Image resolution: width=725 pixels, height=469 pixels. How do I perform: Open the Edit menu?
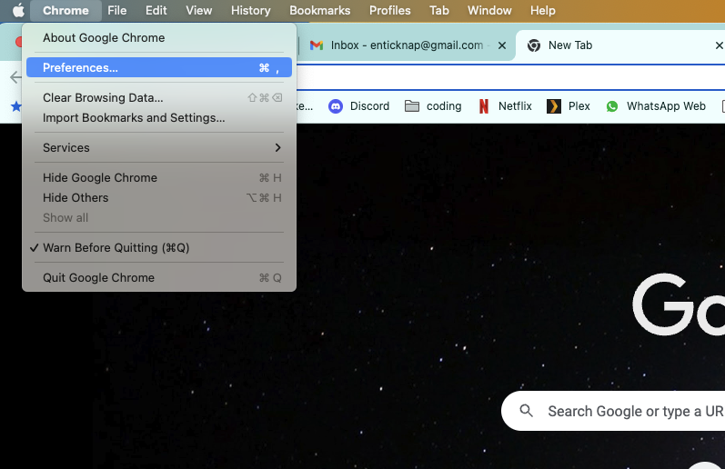click(156, 10)
